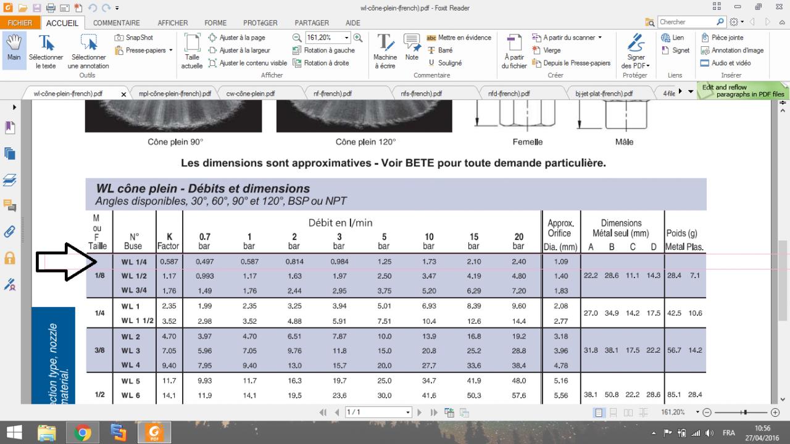Take a SnapShot of the page
Viewport: 790px width, 444px height.
click(x=134, y=38)
